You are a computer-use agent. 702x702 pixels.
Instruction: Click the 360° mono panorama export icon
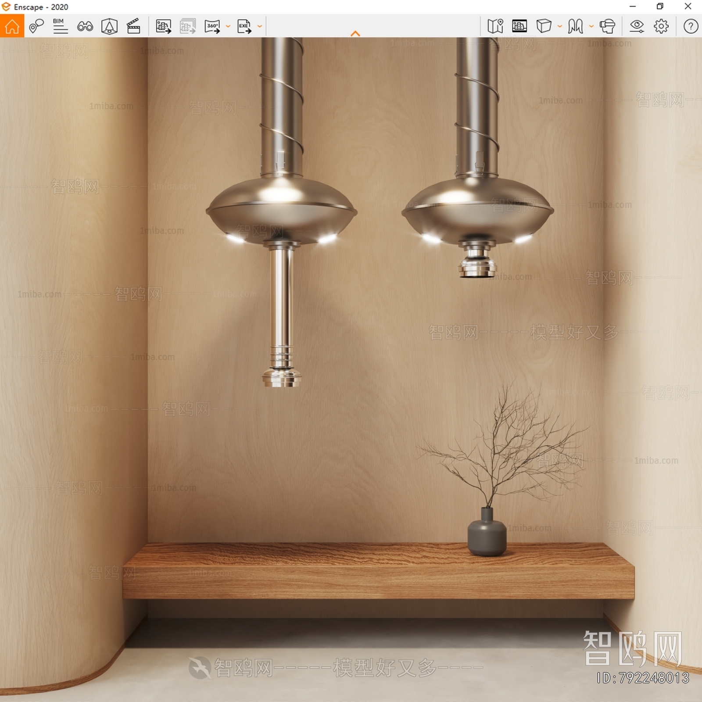pos(212,26)
